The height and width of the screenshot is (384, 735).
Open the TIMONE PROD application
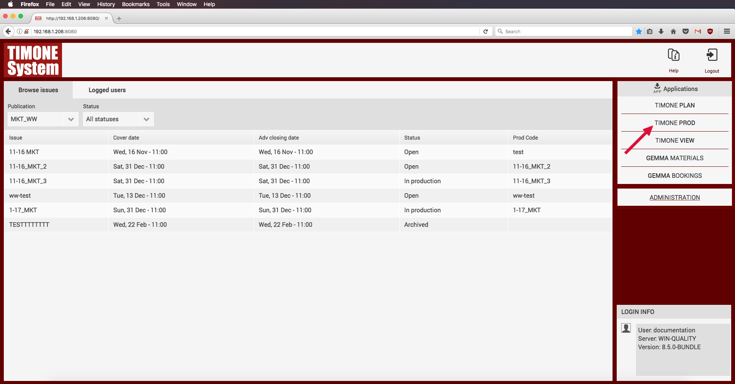coord(675,123)
